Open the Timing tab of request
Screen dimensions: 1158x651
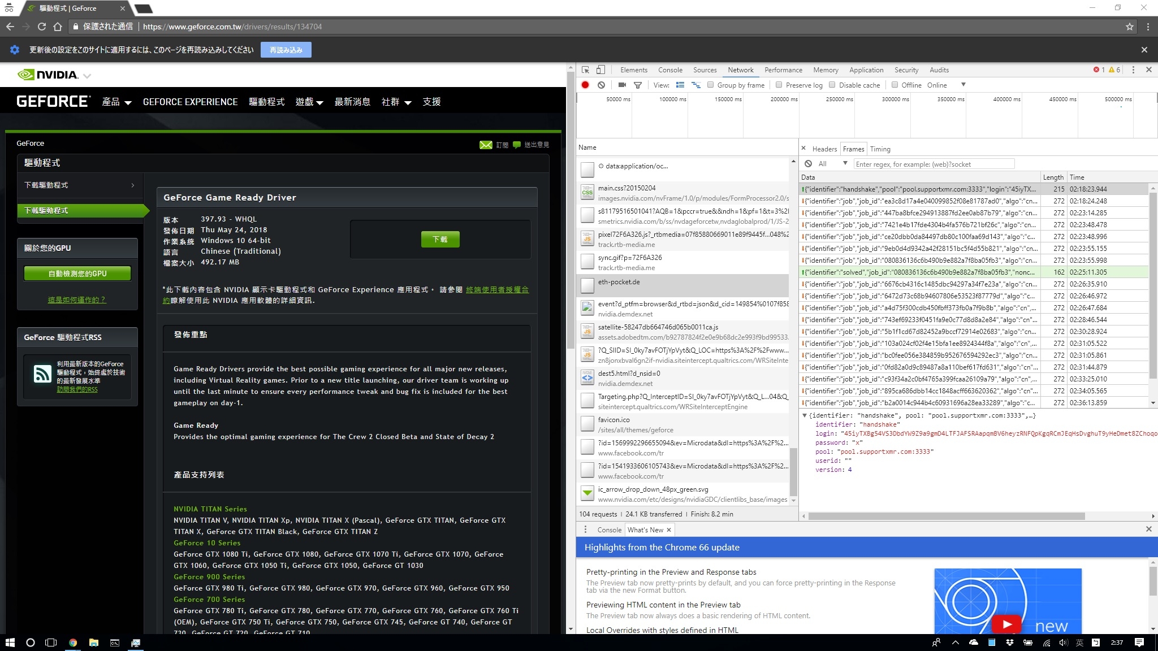click(880, 149)
